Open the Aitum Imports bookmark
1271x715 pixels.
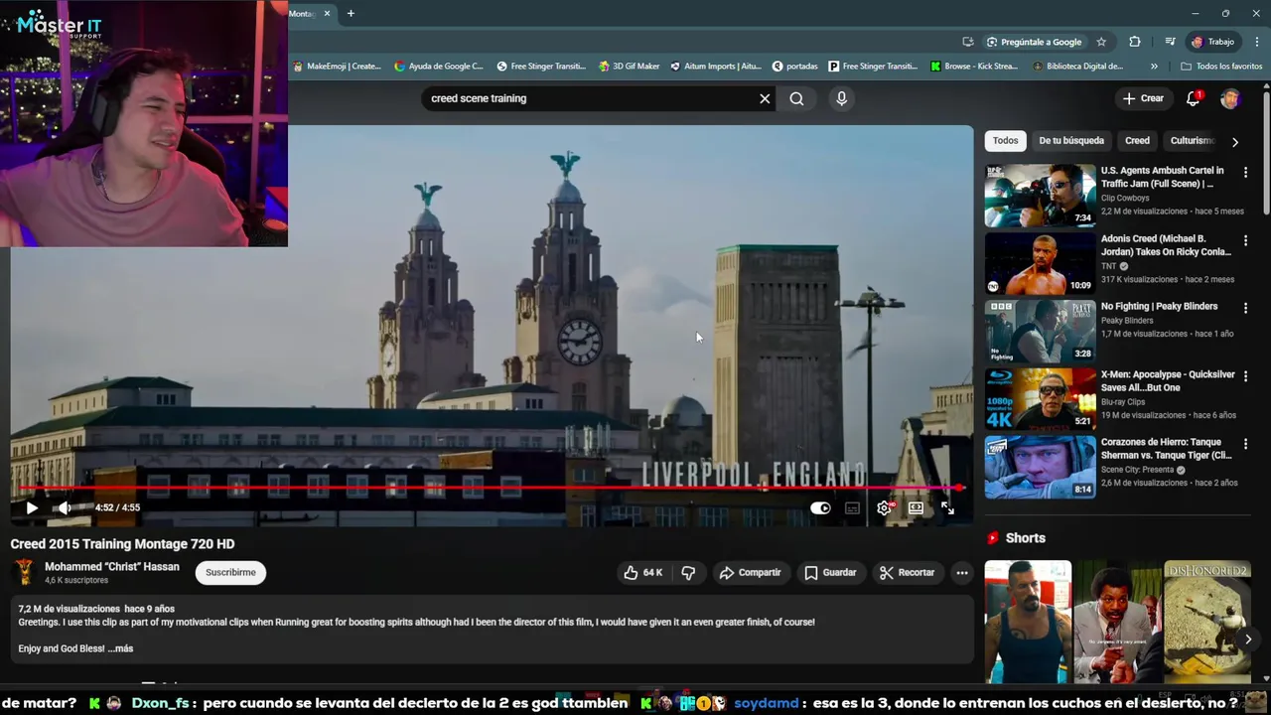tap(715, 67)
